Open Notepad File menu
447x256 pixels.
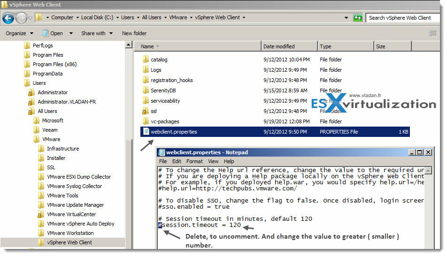163,161
